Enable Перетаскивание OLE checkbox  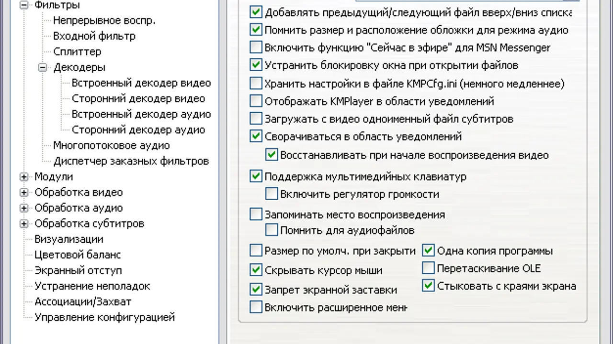(428, 268)
